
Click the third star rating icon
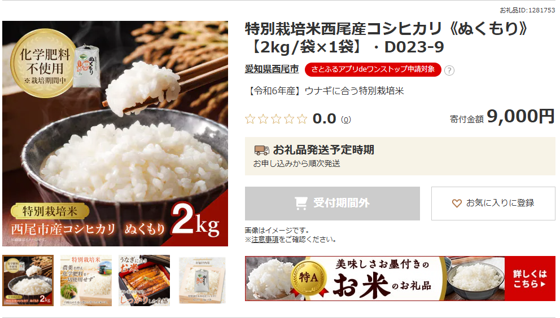[276, 119]
